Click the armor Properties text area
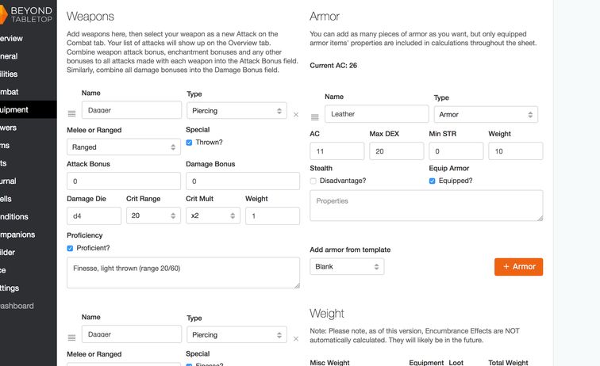This screenshot has height=366, width=600. [x=426, y=205]
